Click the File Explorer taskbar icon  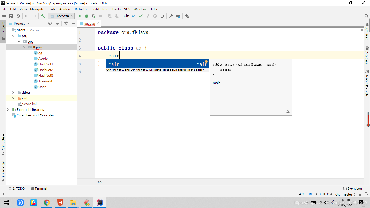[73, 203]
